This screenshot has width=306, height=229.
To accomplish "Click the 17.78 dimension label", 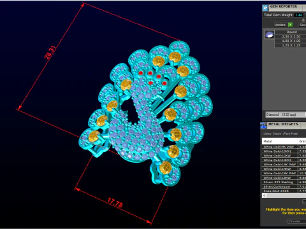I will point(115,203).
